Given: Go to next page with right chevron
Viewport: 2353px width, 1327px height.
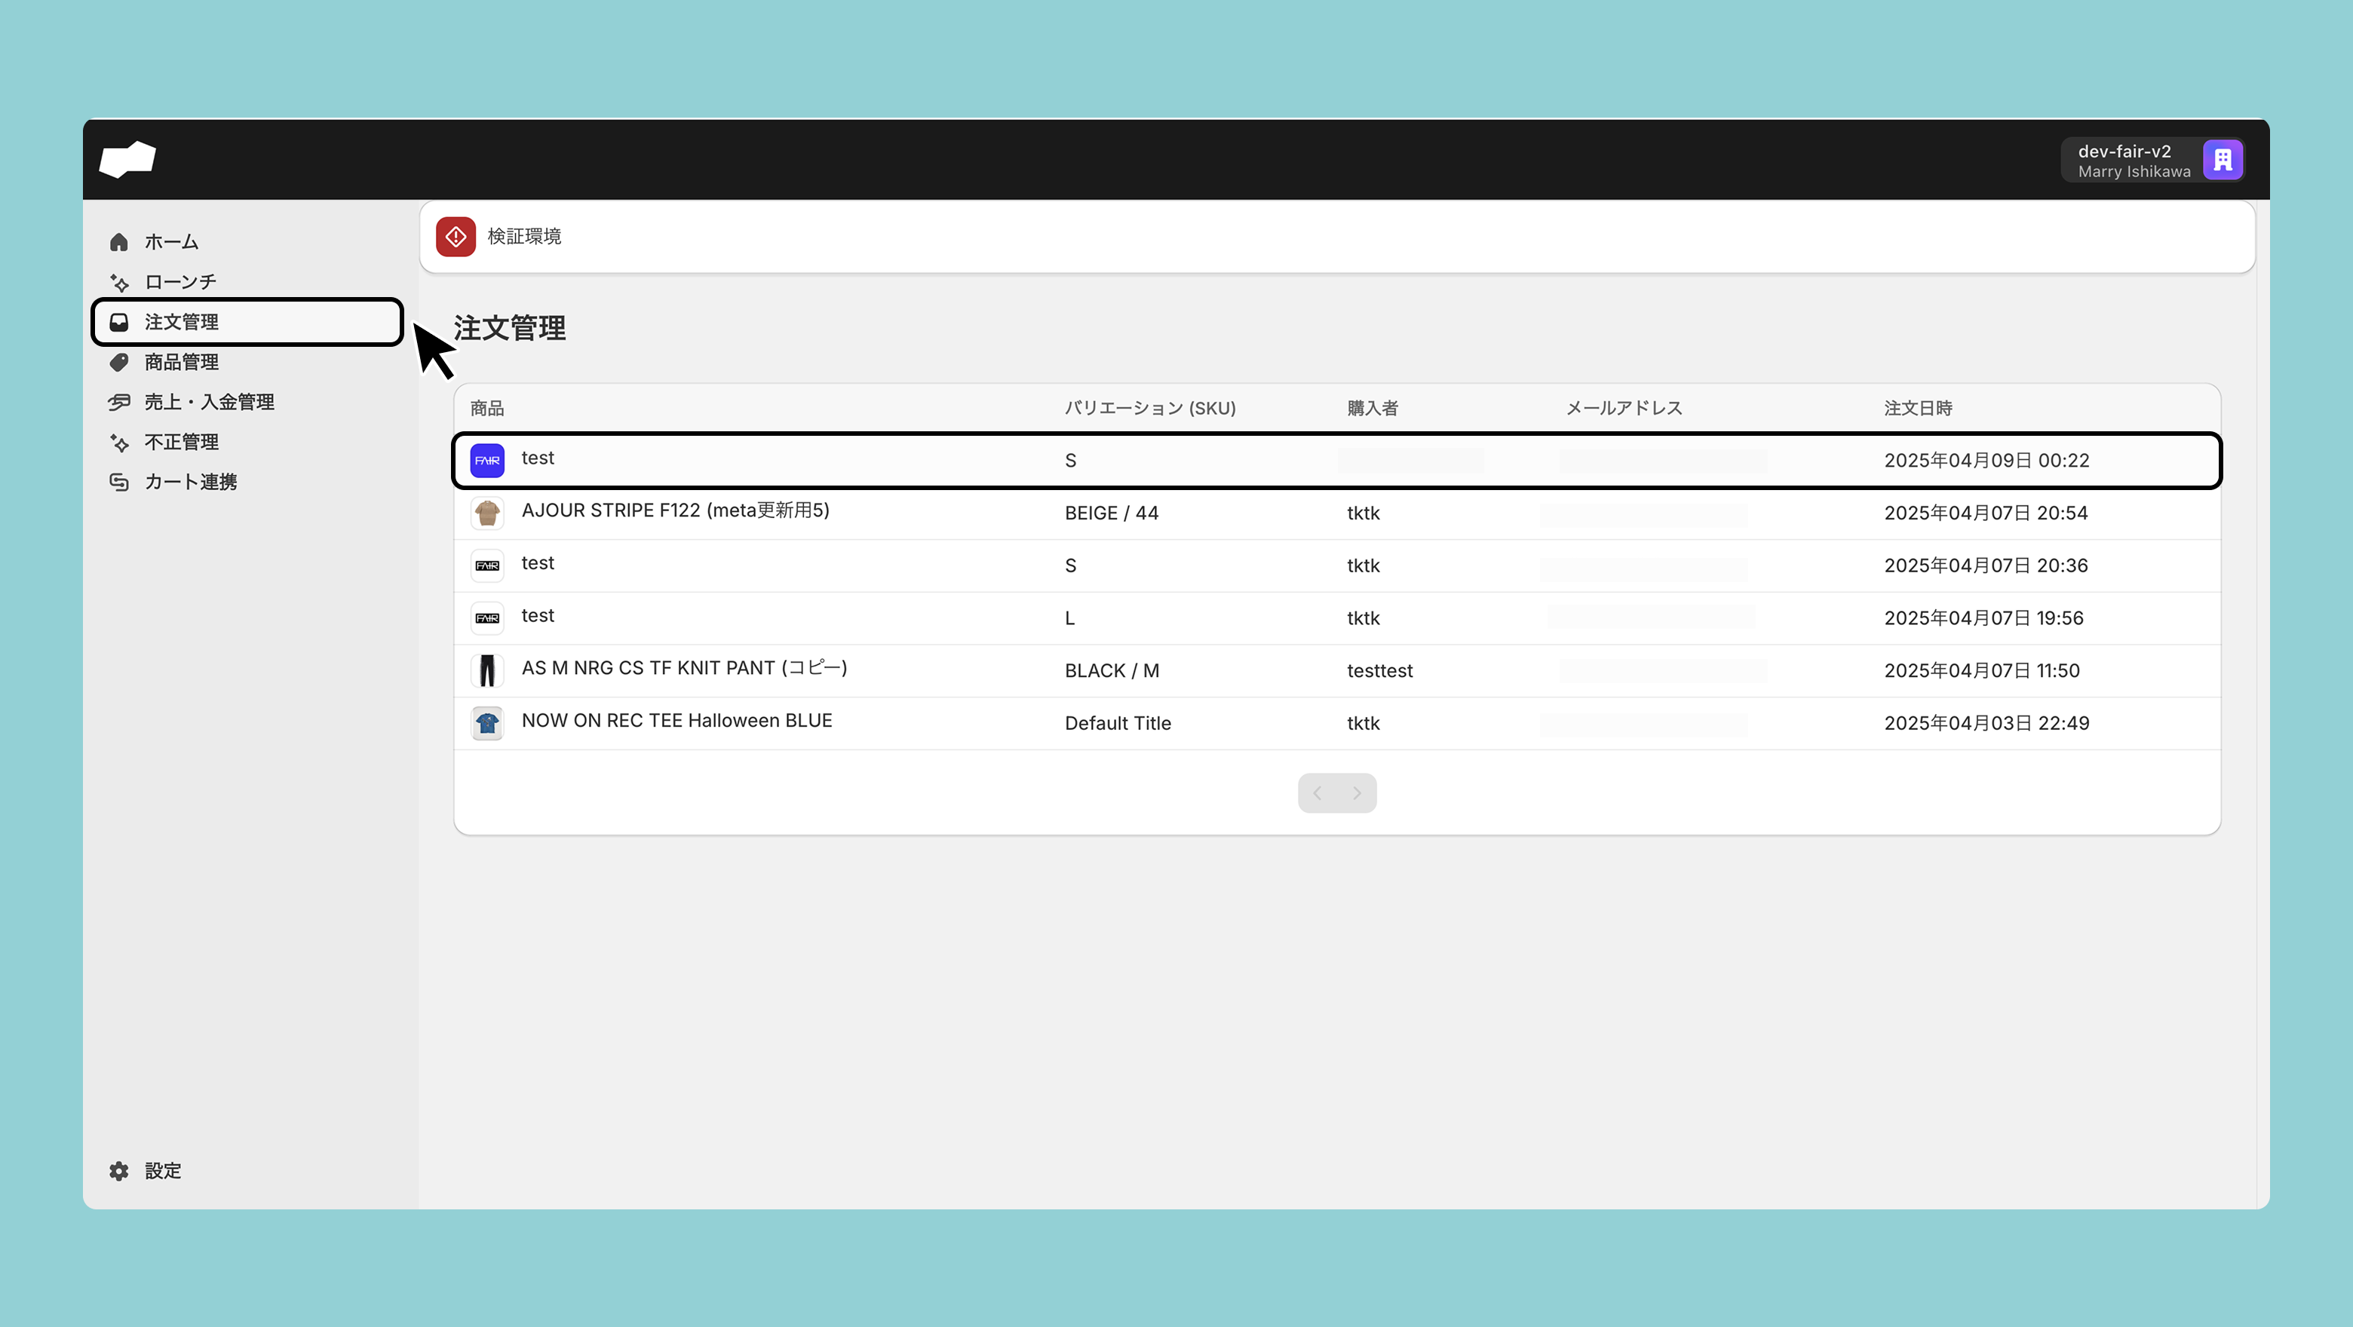Looking at the screenshot, I should click(x=1357, y=792).
